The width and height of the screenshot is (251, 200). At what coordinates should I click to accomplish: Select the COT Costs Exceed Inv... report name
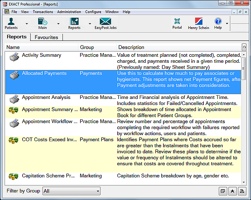coord(49,140)
